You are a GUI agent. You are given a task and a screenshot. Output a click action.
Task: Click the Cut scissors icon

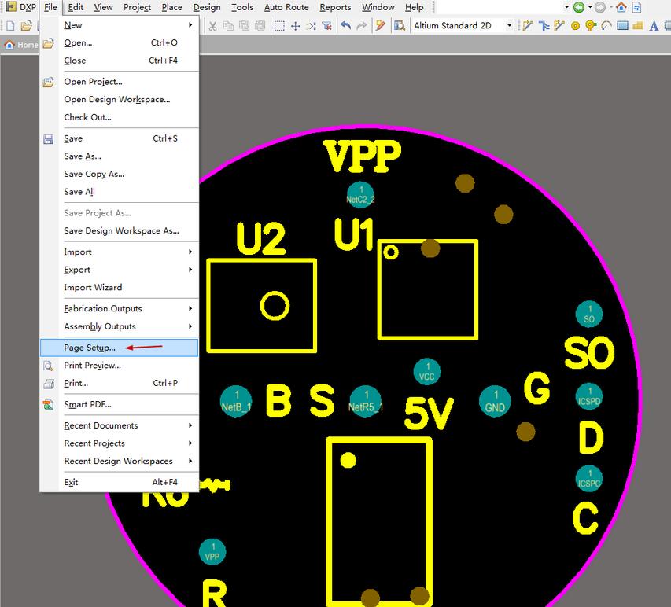[212, 26]
